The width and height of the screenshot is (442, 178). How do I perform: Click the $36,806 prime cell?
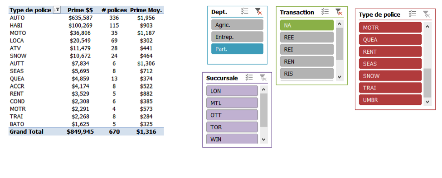pos(80,33)
